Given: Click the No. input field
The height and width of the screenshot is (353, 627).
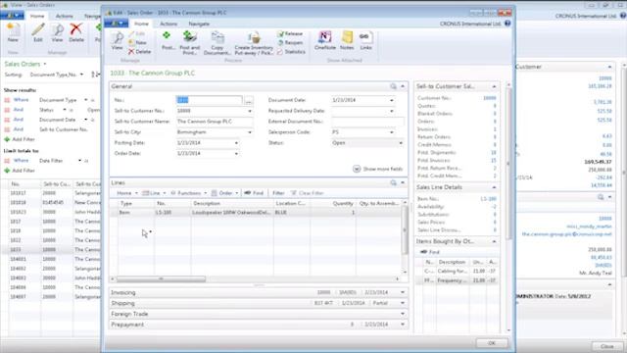Looking at the screenshot, I should point(209,100).
